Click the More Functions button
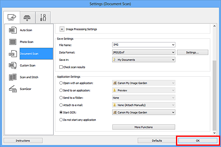Image resolution: width=221 pixels, height=147 pixels. [x=144, y=127]
